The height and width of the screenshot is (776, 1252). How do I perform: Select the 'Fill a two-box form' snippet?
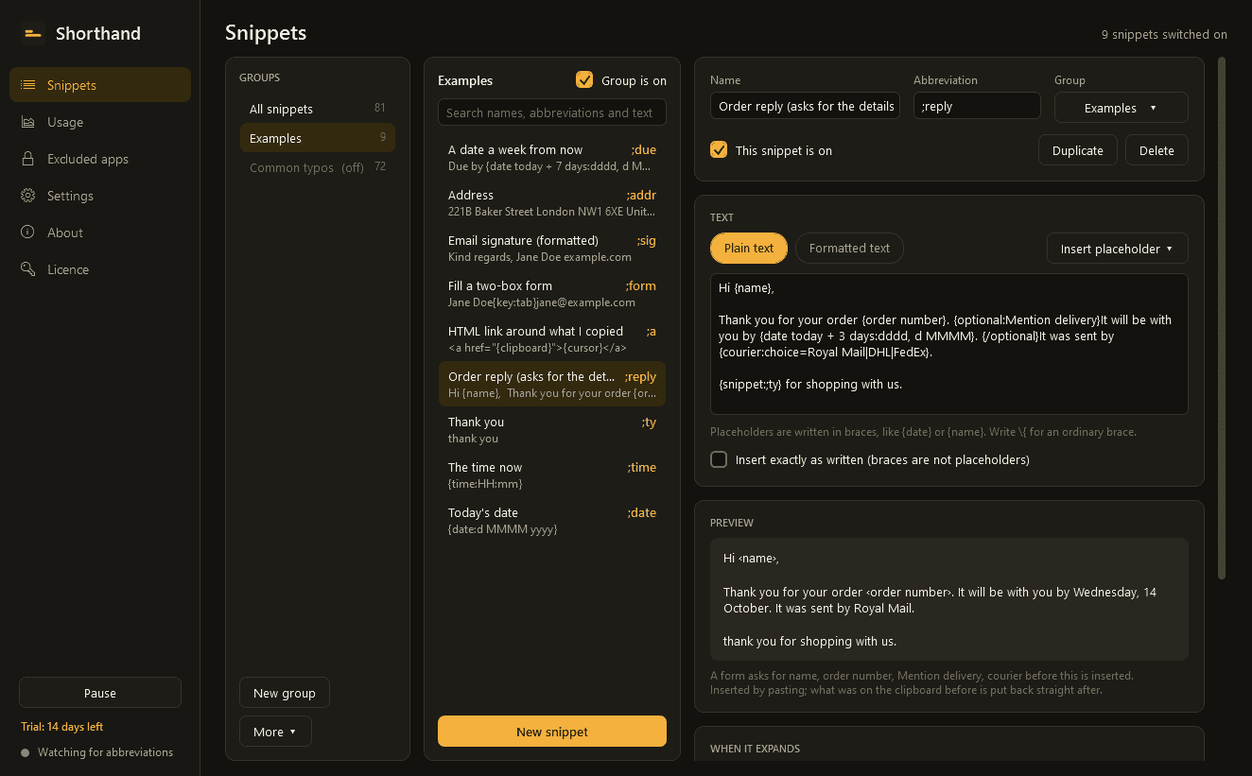(x=552, y=294)
